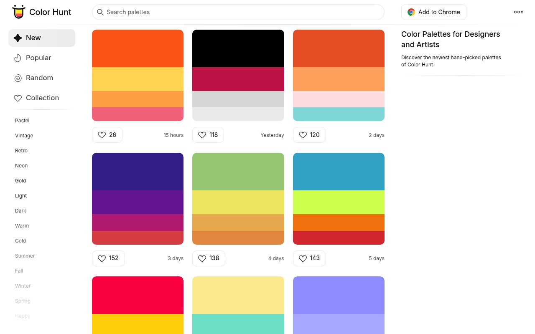
Task: Click the red bottom swatch in 5 days palette
Action: 339,238
